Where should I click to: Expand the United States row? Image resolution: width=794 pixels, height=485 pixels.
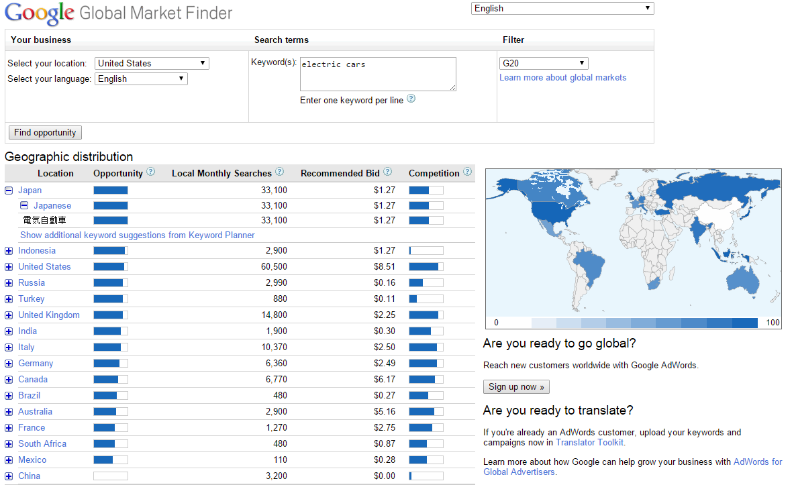(9, 267)
